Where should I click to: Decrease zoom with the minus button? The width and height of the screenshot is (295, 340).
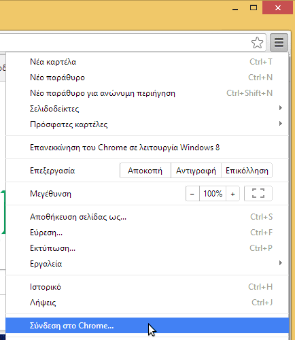point(192,194)
